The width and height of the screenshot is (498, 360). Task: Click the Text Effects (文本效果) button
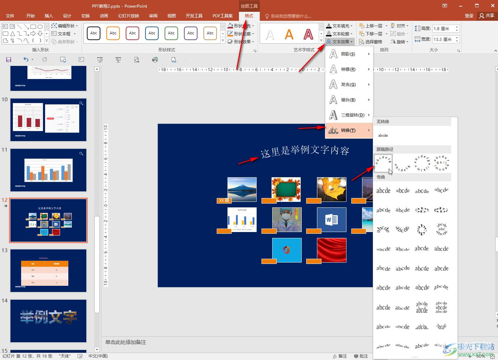[339, 42]
